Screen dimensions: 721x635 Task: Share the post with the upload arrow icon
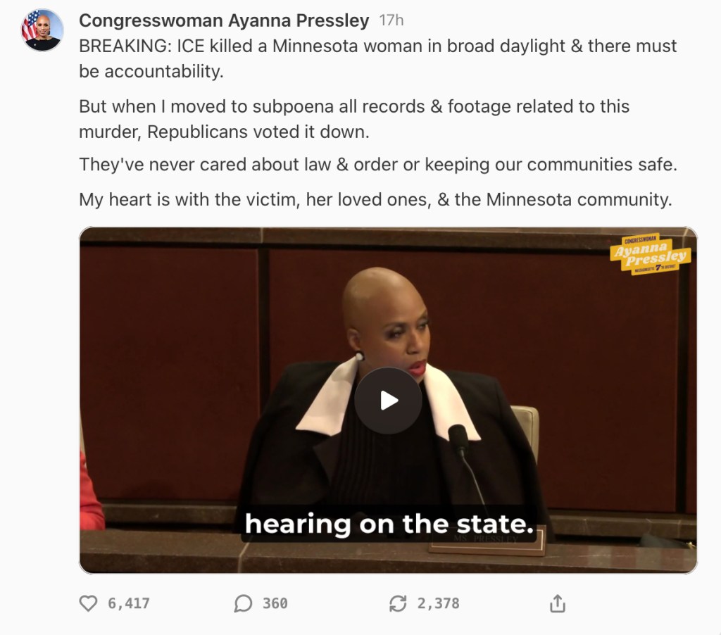(558, 603)
